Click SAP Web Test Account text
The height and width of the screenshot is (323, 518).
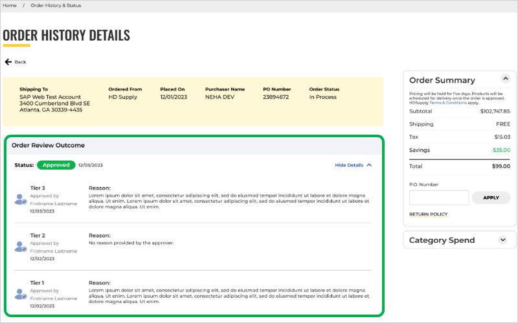(50, 96)
